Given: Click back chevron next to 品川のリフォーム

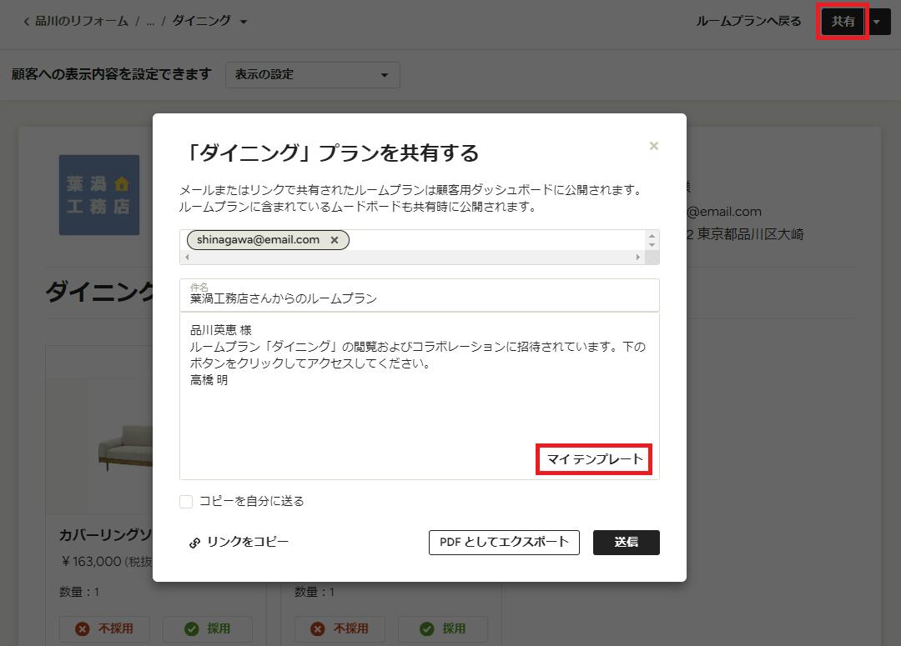Looking at the screenshot, I should (x=27, y=22).
